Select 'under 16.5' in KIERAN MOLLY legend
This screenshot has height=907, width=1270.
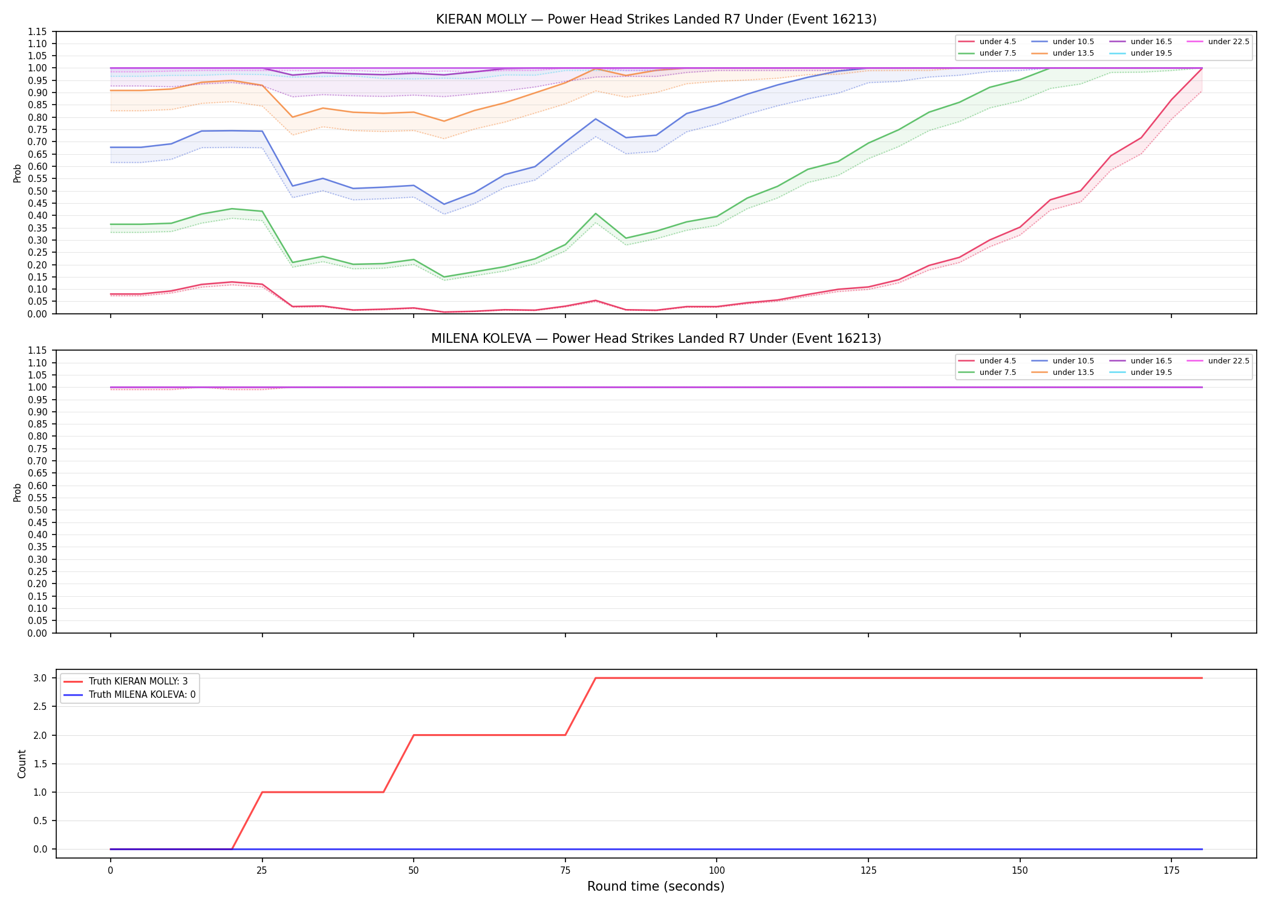(1141, 42)
